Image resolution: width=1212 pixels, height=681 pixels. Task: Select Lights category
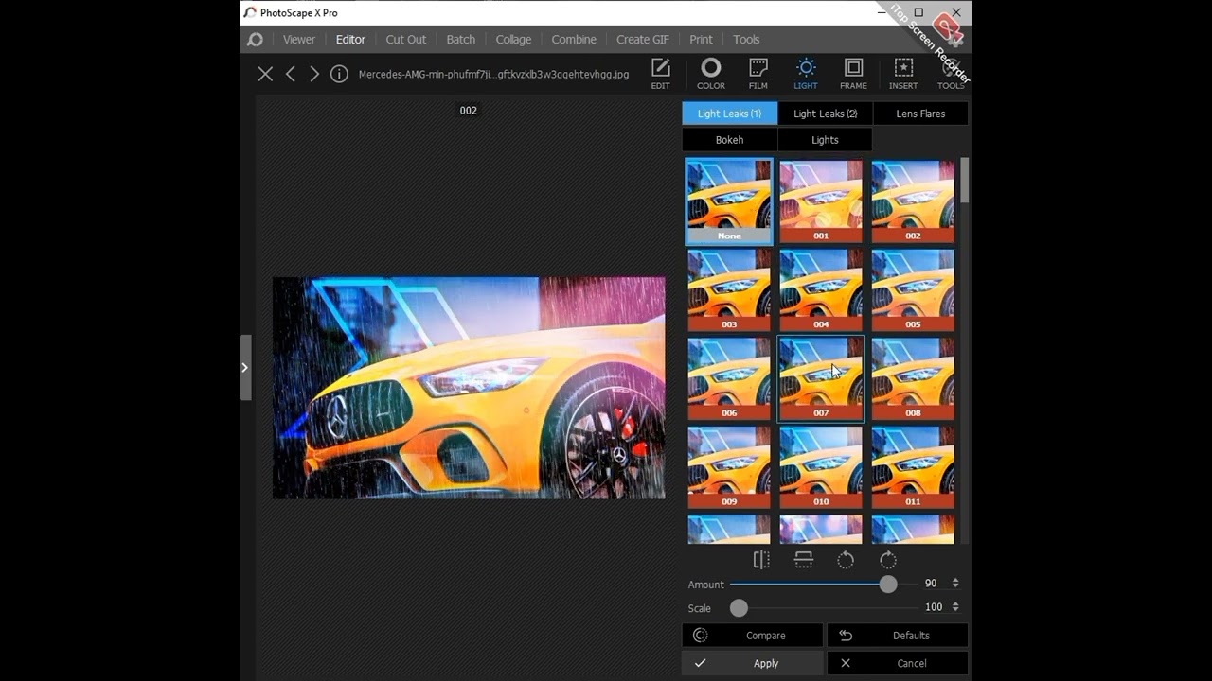pyautogui.click(x=825, y=140)
